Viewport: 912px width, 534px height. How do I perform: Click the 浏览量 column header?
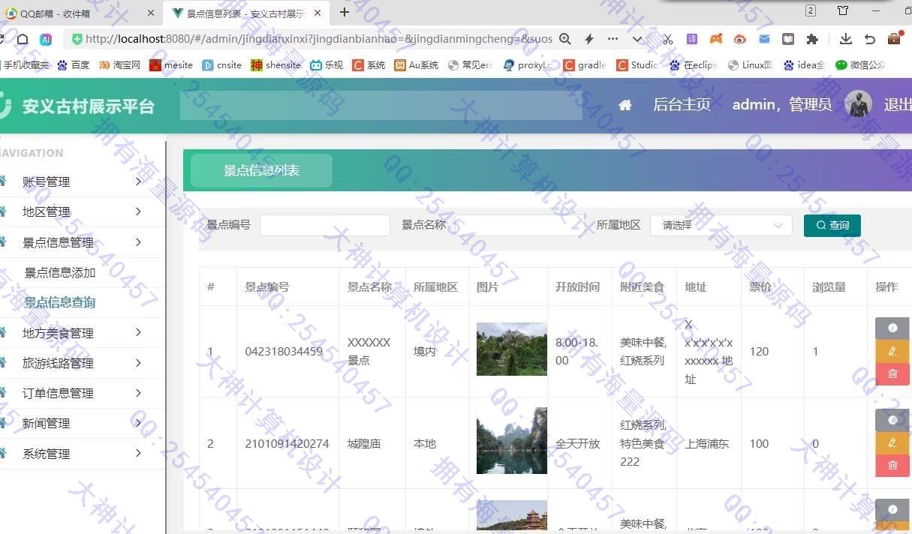(829, 286)
